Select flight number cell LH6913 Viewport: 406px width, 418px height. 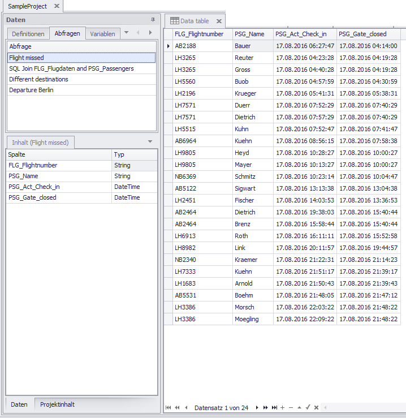(x=202, y=236)
